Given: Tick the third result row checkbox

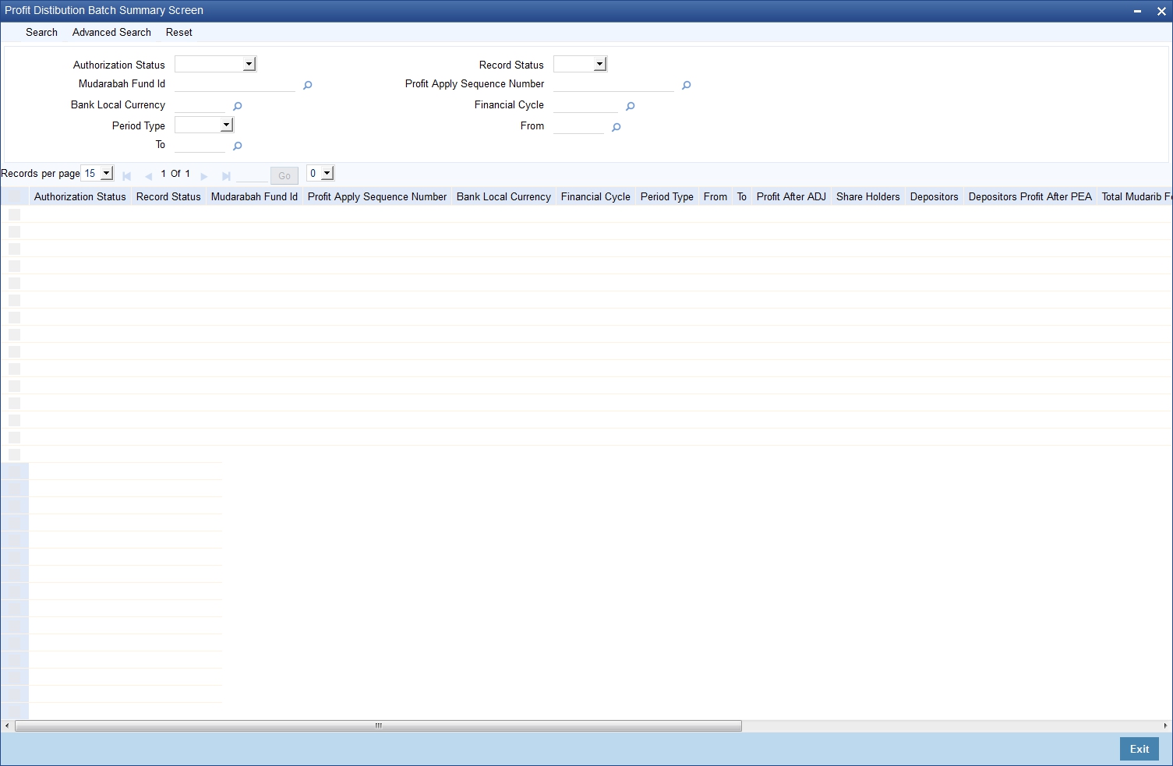Looking at the screenshot, I should 14,249.
